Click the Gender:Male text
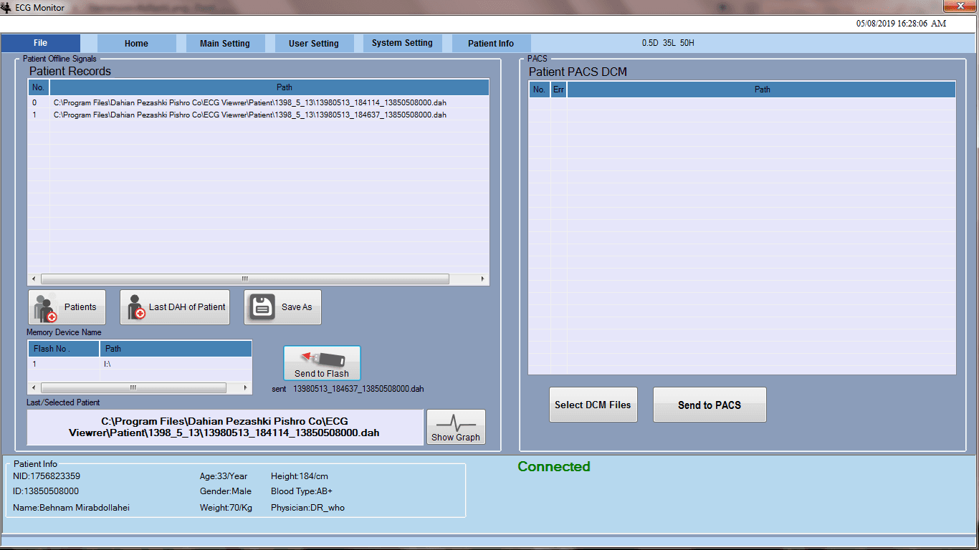The height and width of the screenshot is (550, 979). tap(226, 491)
